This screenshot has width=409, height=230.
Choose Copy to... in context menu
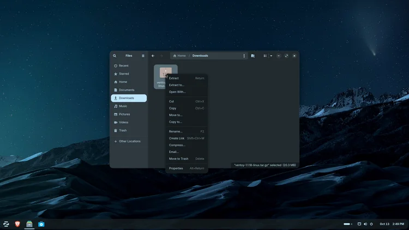click(x=187, y=122)
